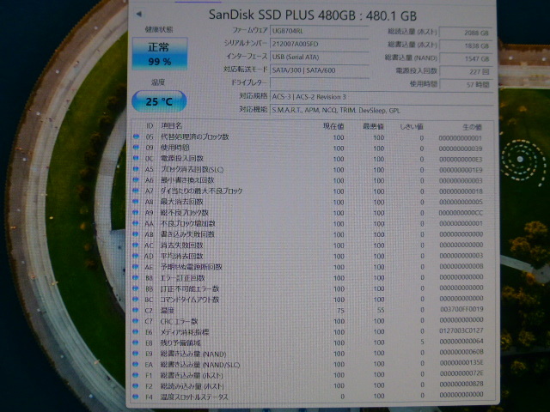Click power on count value 227 回
The image size is (550, 412).
465,71
